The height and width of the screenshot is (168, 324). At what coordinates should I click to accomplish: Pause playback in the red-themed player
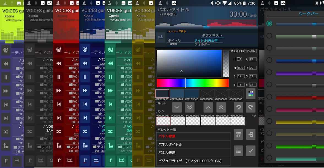click(59, 77)
